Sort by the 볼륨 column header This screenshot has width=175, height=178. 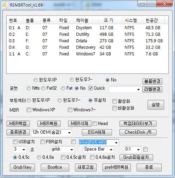point(32,20)
